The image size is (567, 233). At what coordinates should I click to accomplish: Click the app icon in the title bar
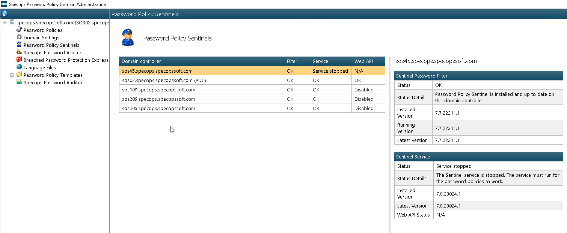coord(4,4)
